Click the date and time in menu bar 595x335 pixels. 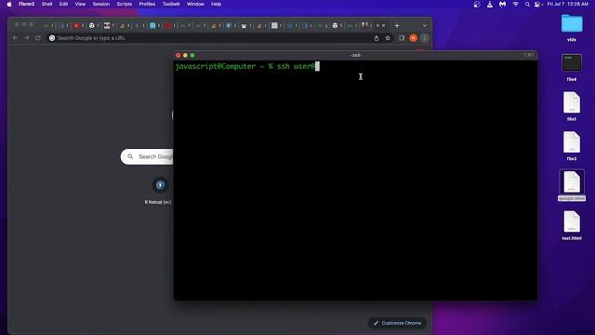(568, 4)
